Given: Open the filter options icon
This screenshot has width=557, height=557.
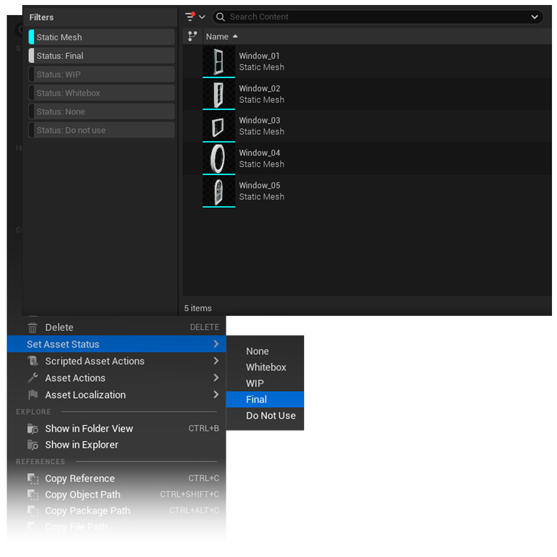Looking at the screenshot, I should pos(191,17).
